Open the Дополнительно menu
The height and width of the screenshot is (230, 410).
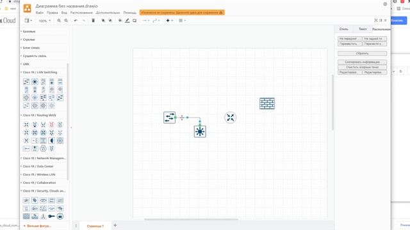(108, 13)
